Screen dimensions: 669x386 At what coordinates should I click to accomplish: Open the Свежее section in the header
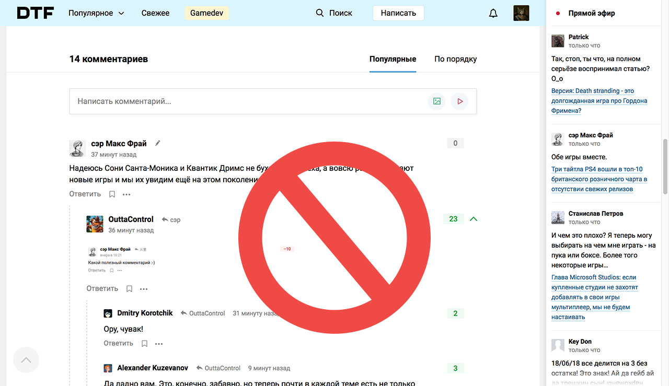[x=155, y=13]
